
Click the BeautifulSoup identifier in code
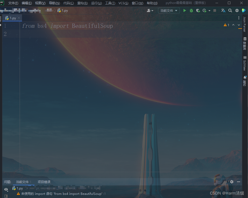(x=92, y=26)
